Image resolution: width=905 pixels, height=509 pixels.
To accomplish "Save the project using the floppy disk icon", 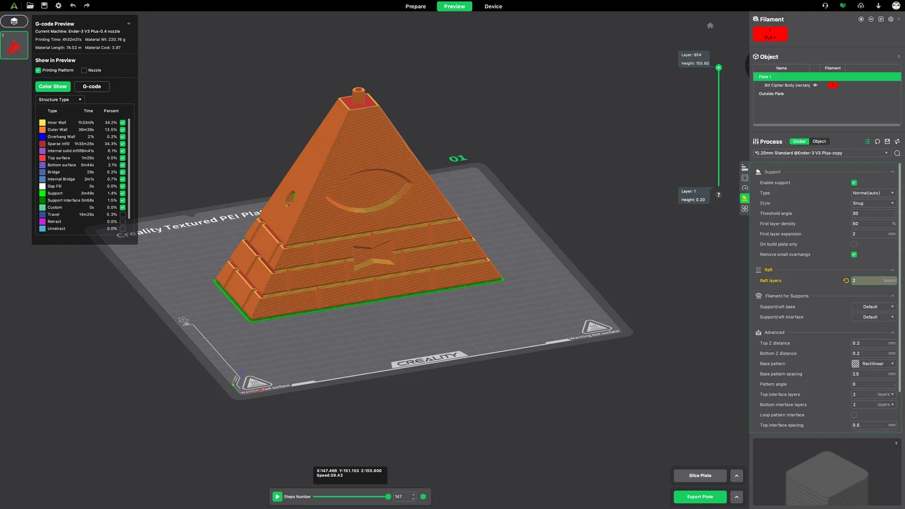I will click(44, 6).
